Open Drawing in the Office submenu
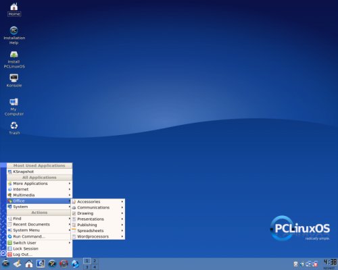The height and width of the screenshot is (270, 338). (x=98, y=213)
